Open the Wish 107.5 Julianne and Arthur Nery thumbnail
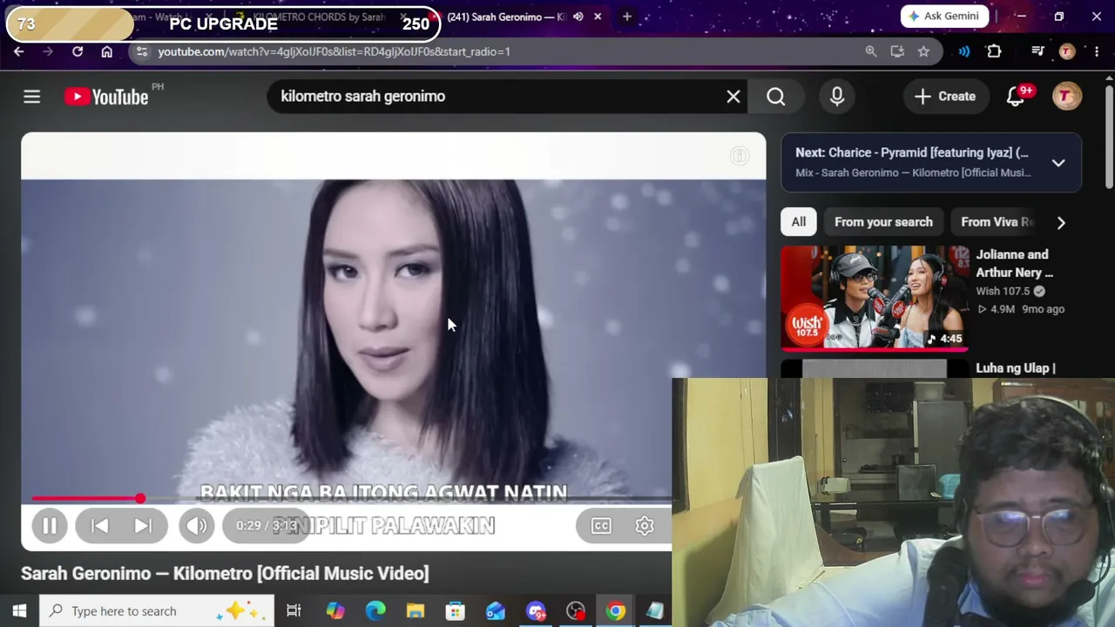Image resolution: width=1115 pixels, height=627 pixels. click(875, 298)
